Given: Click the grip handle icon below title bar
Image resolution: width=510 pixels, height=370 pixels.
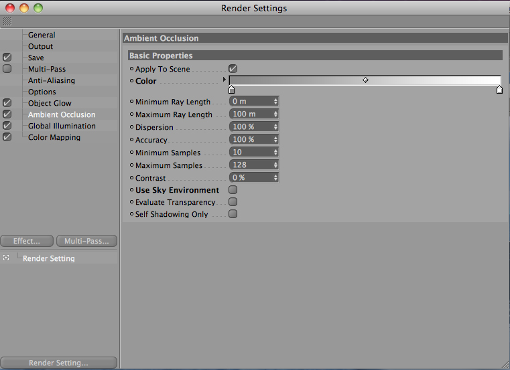Looking at the screenshot, I should (x=7, y=21).
